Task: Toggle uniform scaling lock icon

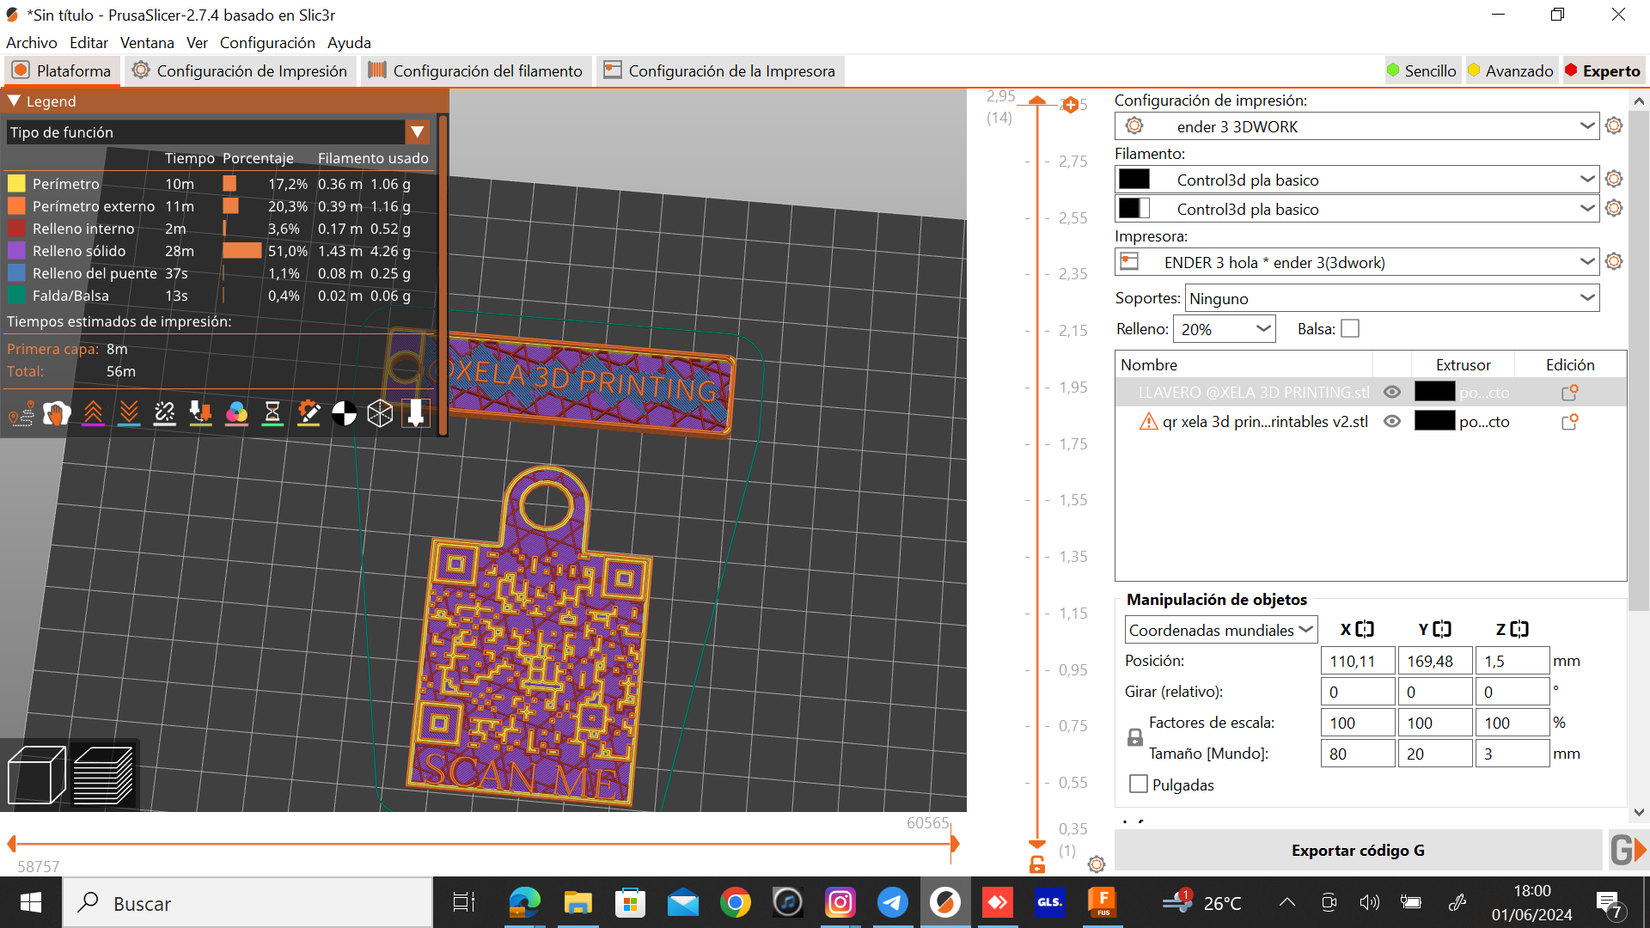Action: (1135, 737)
